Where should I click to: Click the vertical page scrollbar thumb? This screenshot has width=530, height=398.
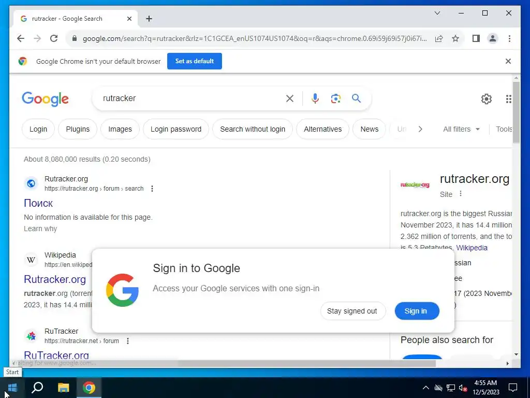(x=516, y=112)
